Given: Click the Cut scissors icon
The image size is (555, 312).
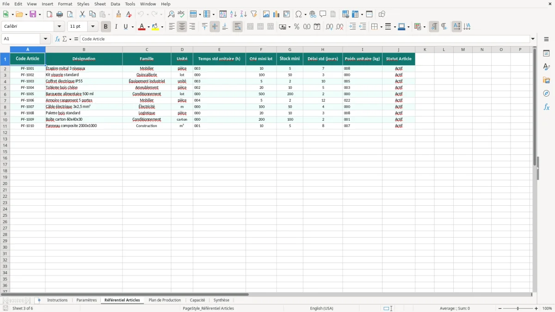Looking at the screenshot, I should pos(82,14).
